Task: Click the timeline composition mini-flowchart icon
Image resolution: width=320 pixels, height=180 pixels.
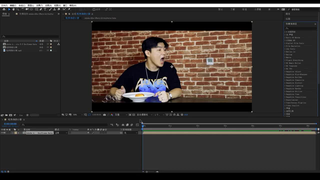Action: tap(112, 125)
